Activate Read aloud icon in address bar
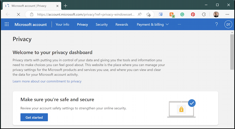Image resolution: width=235 pixels, height=129 pixels. (x=139, y=14)
